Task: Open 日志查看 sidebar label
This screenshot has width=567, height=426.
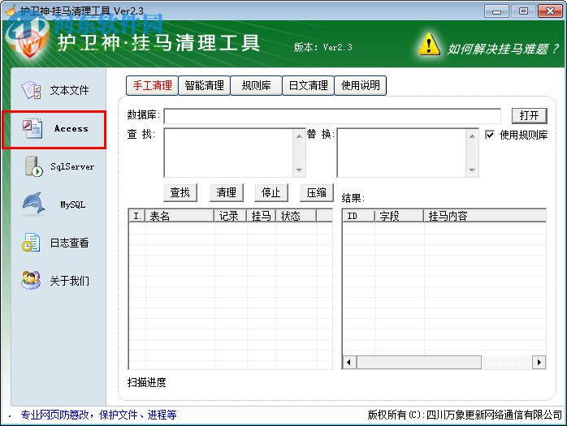Action: [x=69, y=243]
